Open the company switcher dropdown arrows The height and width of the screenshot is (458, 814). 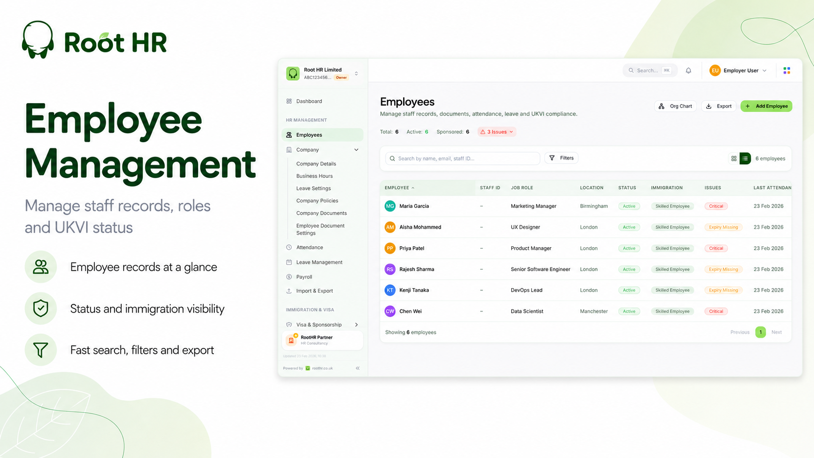point(356,73)
